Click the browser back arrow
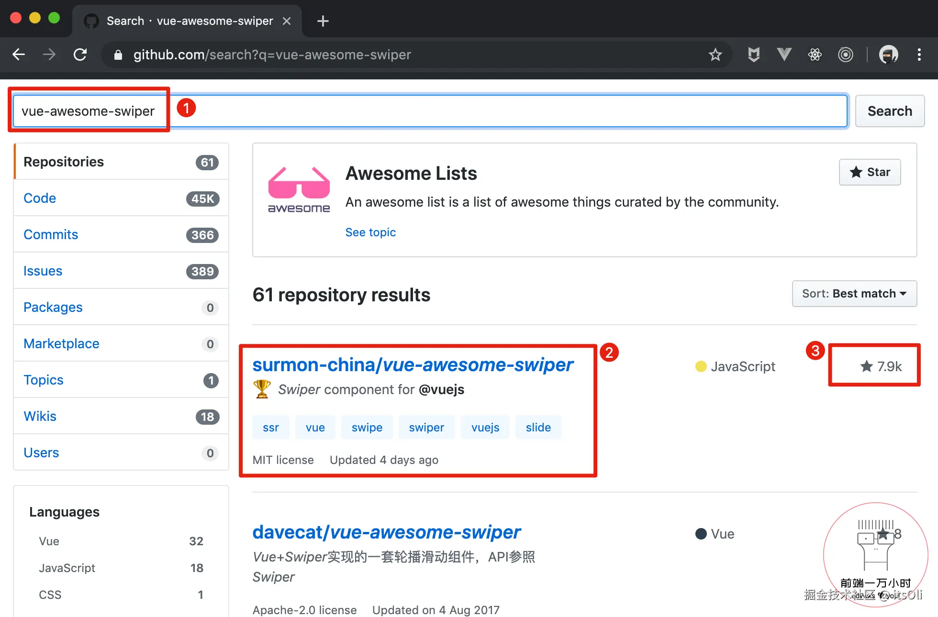The image size is (938, 617). coord(19,55)
